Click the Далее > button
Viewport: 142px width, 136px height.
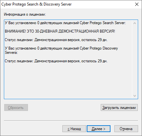click(98, 129)
